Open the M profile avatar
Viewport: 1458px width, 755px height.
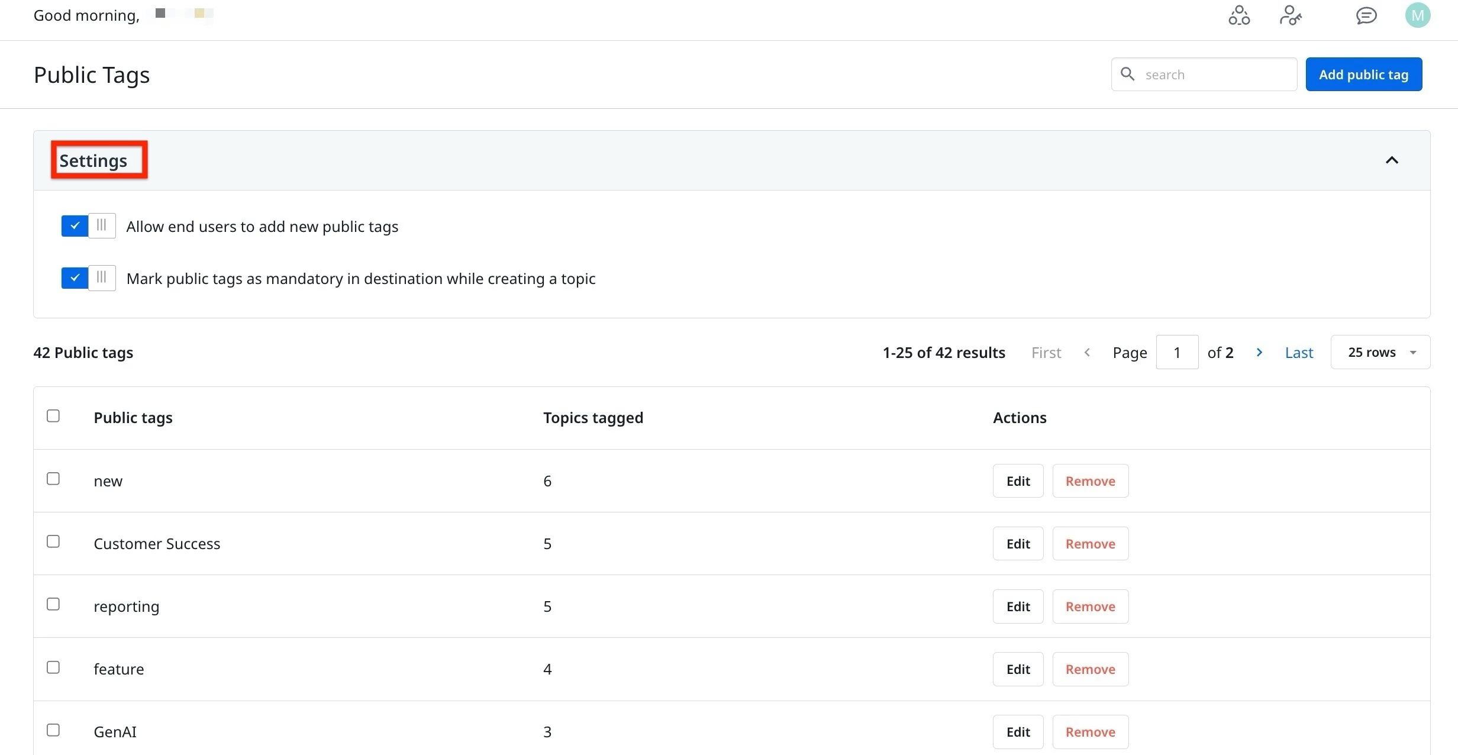(x=1417, y=15)
